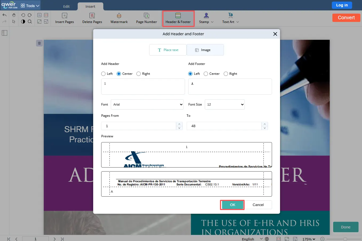Click the status bar full-screen expand icon
This screenshot has width=362, height=241.
pyautogui.click(x=287, y=239)
